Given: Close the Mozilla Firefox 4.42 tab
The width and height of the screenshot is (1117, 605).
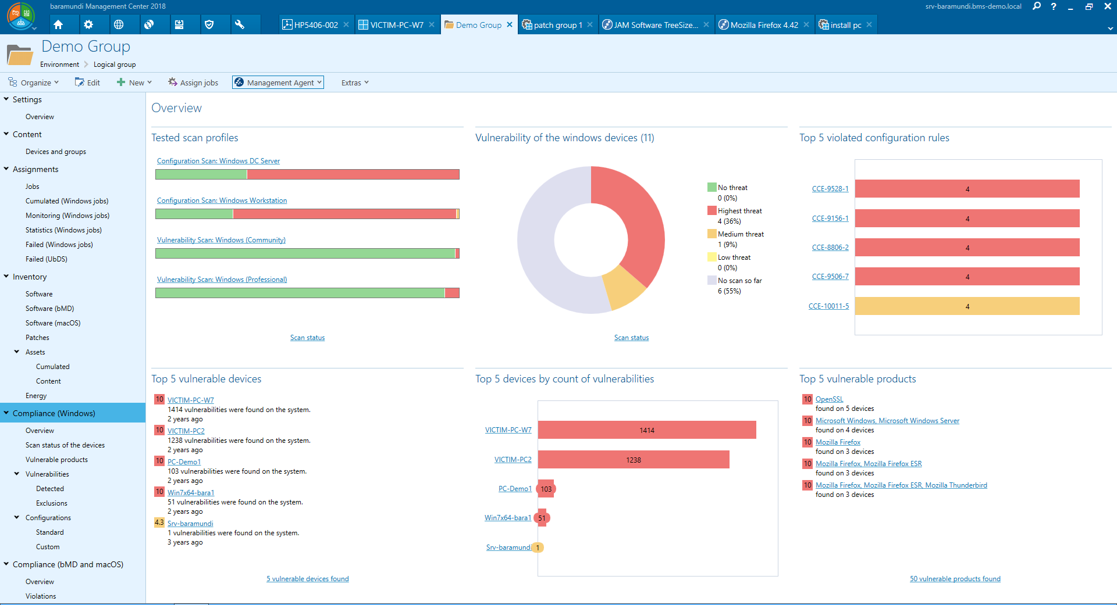Looking at the screenshot, I should [806, 24].
